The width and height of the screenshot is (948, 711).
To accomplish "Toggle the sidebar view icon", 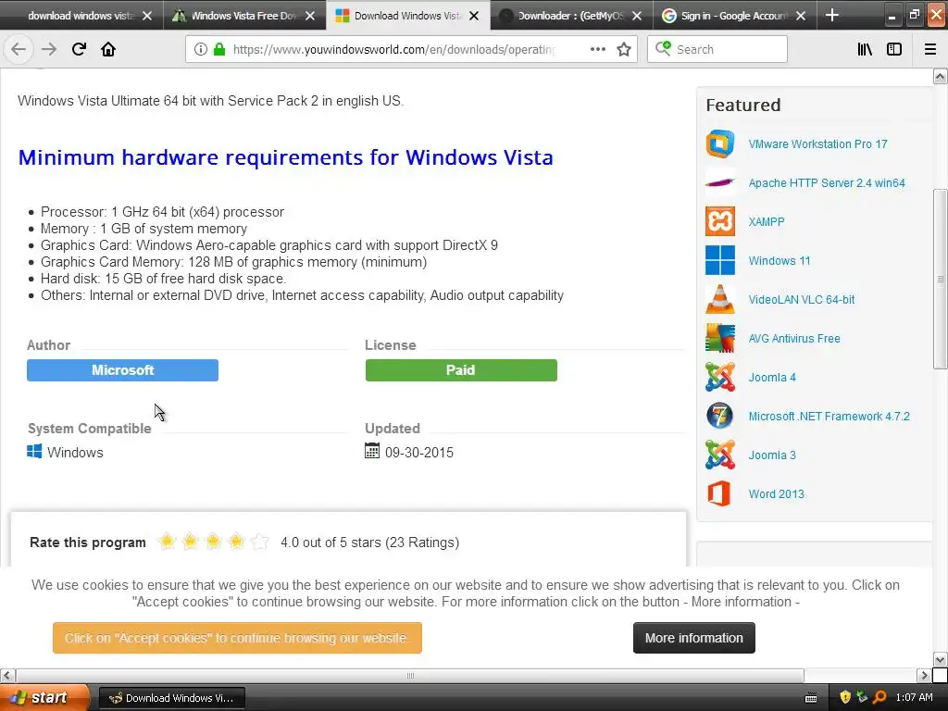I will pos(894,50).
